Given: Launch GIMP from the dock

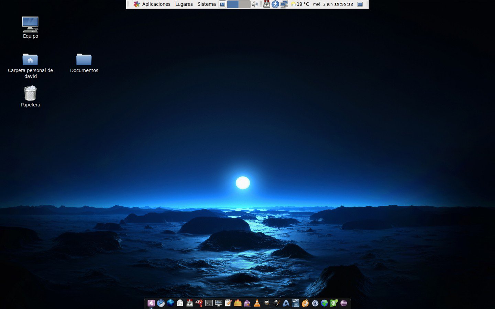Looking at the screenshot, I should [x=266, y=303].
